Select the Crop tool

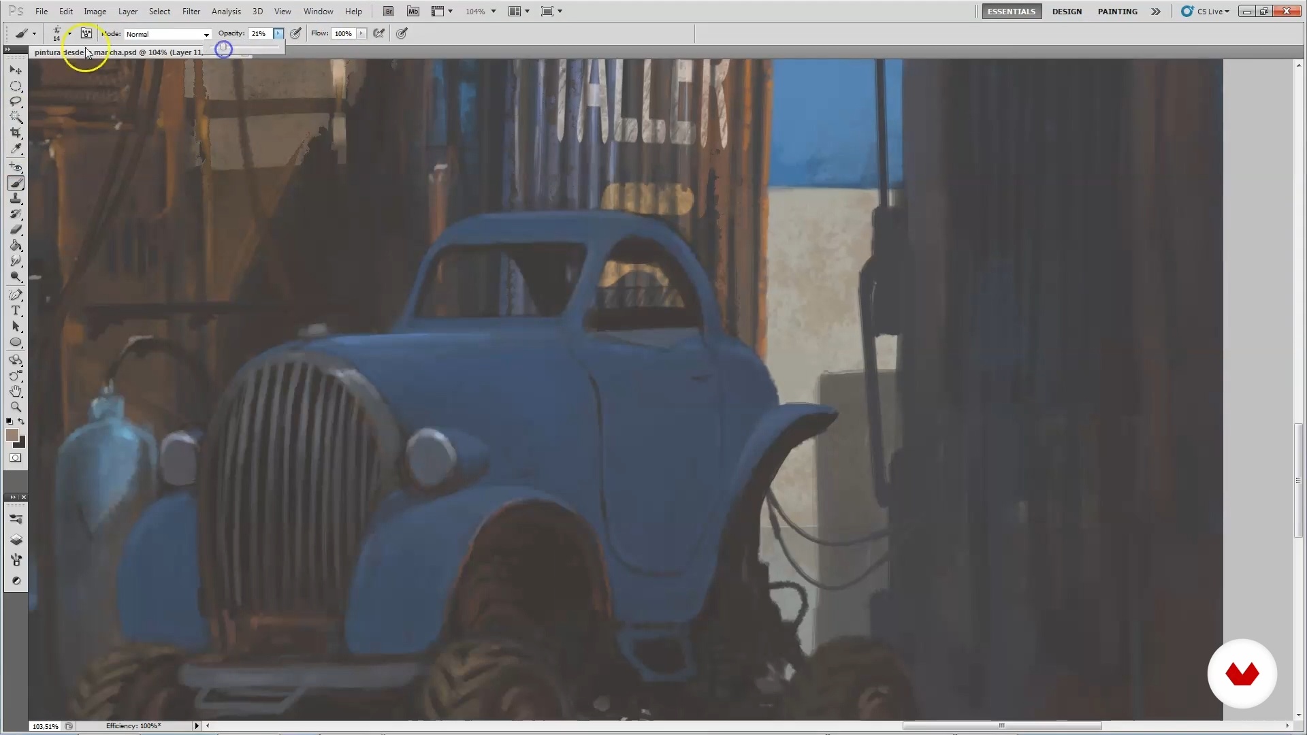point(16,133)
